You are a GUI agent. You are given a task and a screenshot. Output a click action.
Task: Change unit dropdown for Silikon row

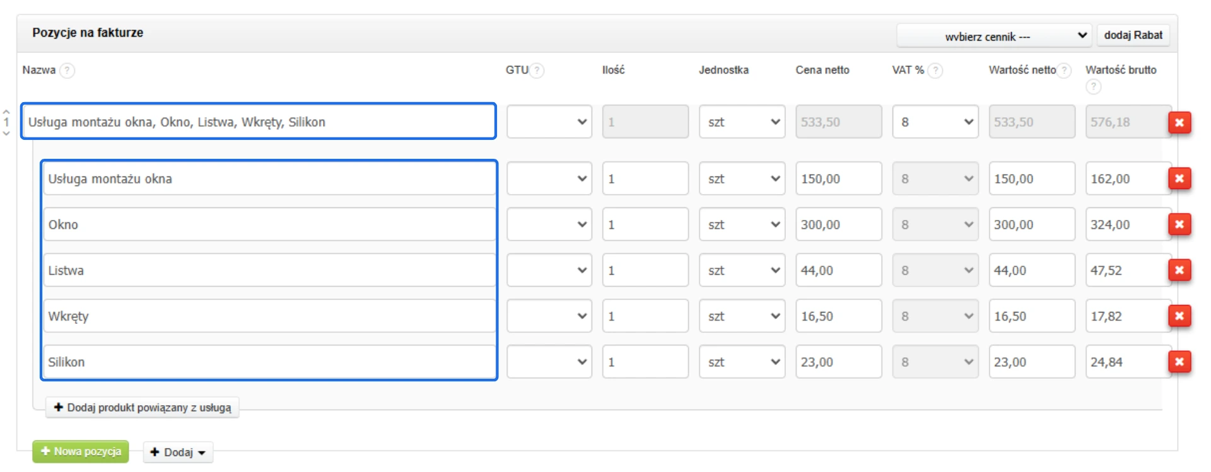pyautogui.click(x=742, y=362)
